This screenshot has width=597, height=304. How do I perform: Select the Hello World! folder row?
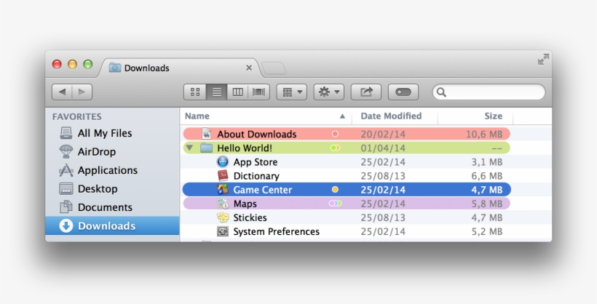(347, 148)
